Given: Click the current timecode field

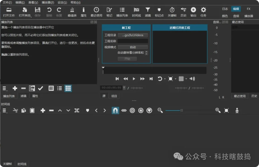Looking at the screenshot, I should point(112,88).
